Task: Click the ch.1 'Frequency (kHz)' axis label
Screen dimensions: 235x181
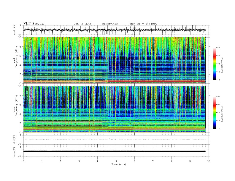Action: click(x=17, y=57)
